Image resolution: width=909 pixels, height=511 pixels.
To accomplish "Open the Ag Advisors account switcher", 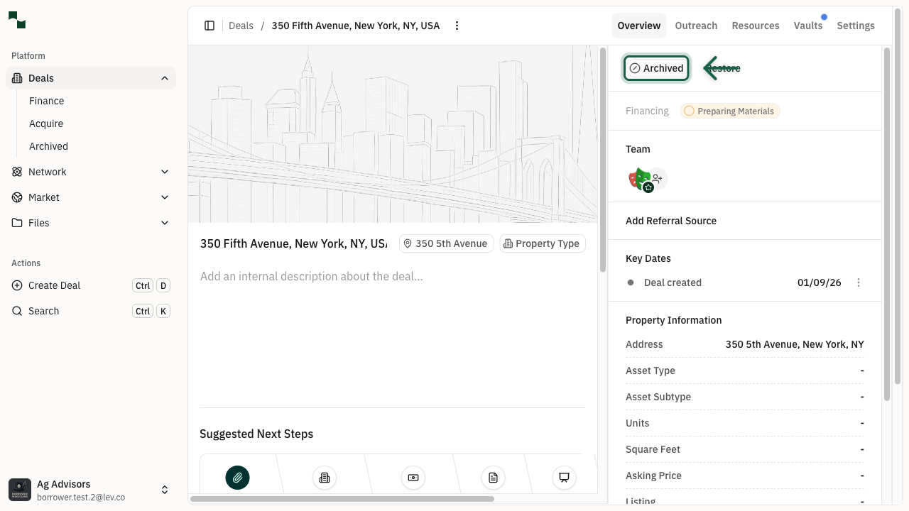I will click(x=165, y=490).
